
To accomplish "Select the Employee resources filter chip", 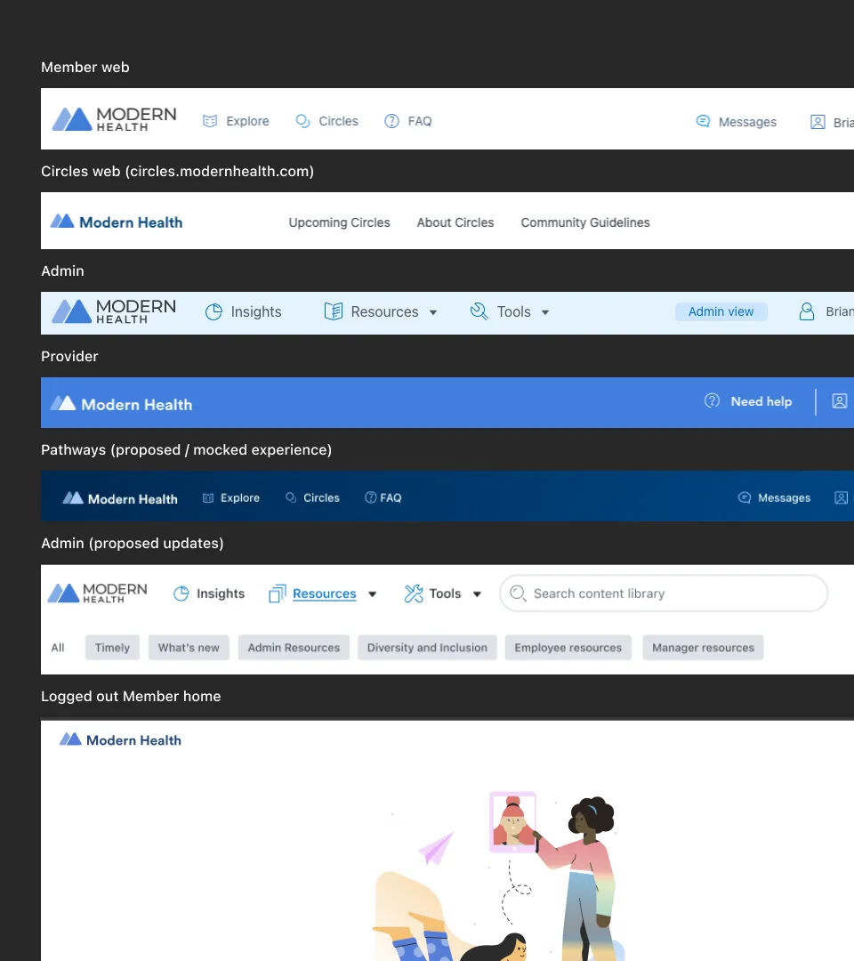I will [568, 647].
